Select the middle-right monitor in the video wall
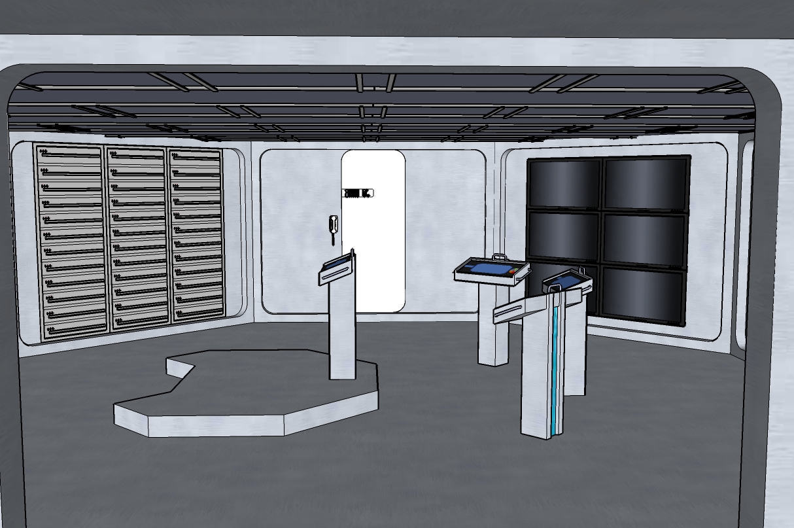794x528 pixels. (645, 239)
